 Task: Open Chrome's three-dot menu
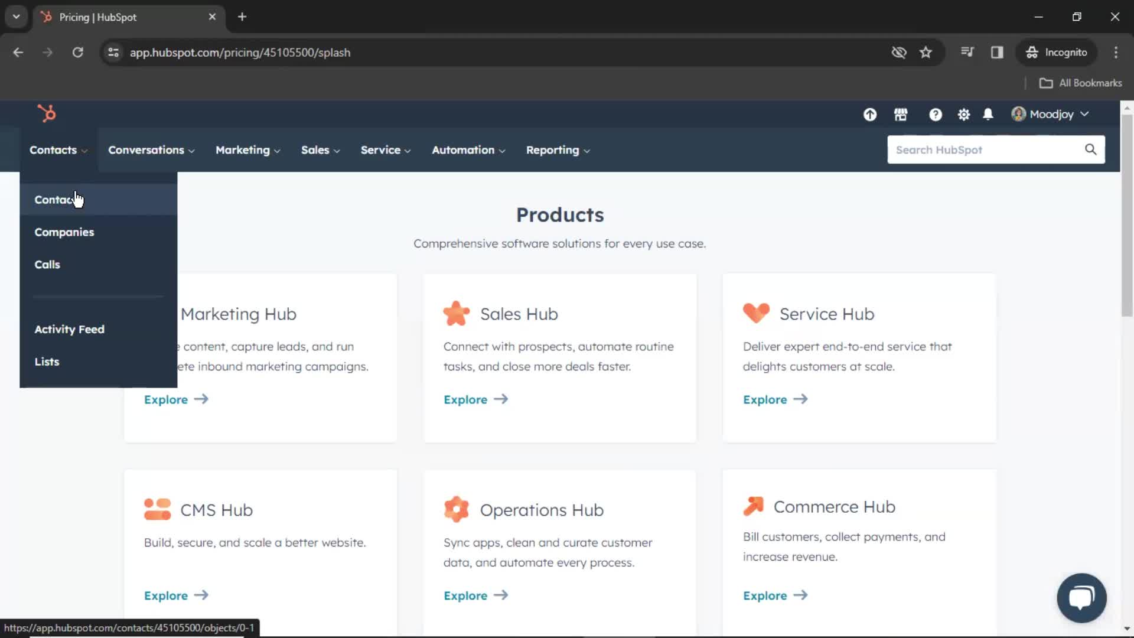click(1116, 53)
